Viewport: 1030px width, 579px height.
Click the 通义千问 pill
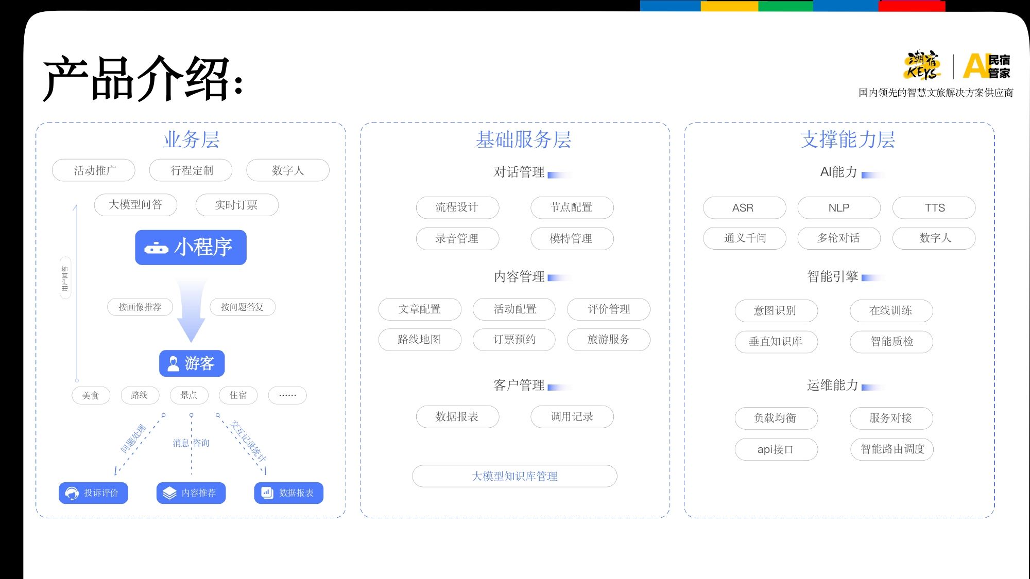[x=744, y=238]
